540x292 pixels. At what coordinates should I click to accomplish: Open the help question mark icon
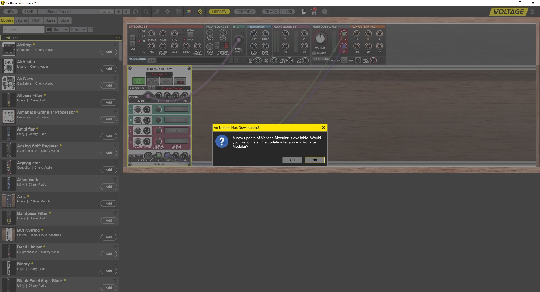325,12
